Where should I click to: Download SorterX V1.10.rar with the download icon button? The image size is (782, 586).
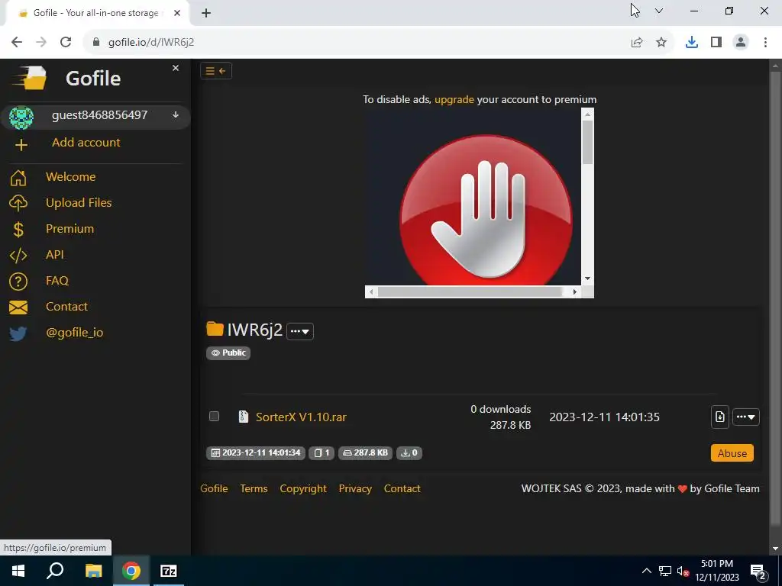pos(719,417)
